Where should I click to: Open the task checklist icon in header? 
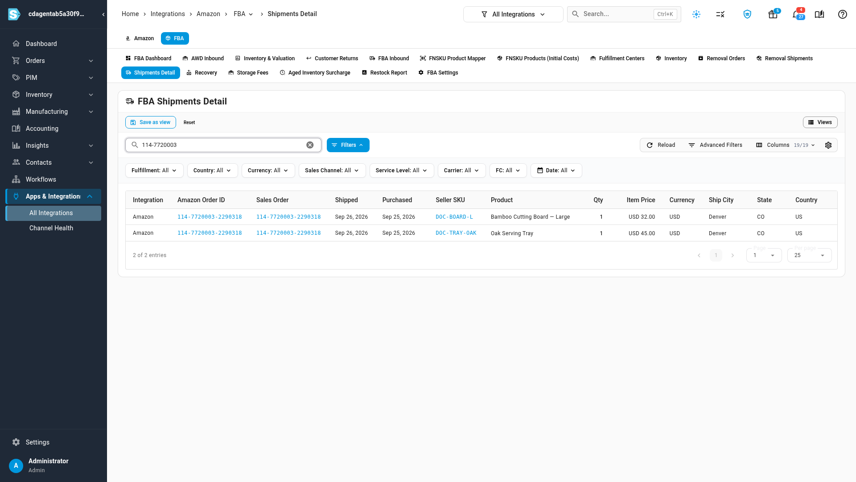point(720,14)
